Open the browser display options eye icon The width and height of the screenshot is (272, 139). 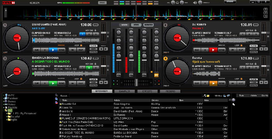tap(225, 96)
